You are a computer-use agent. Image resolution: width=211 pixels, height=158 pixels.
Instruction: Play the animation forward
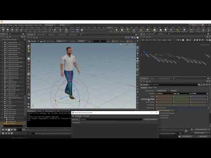pos(12,129)
